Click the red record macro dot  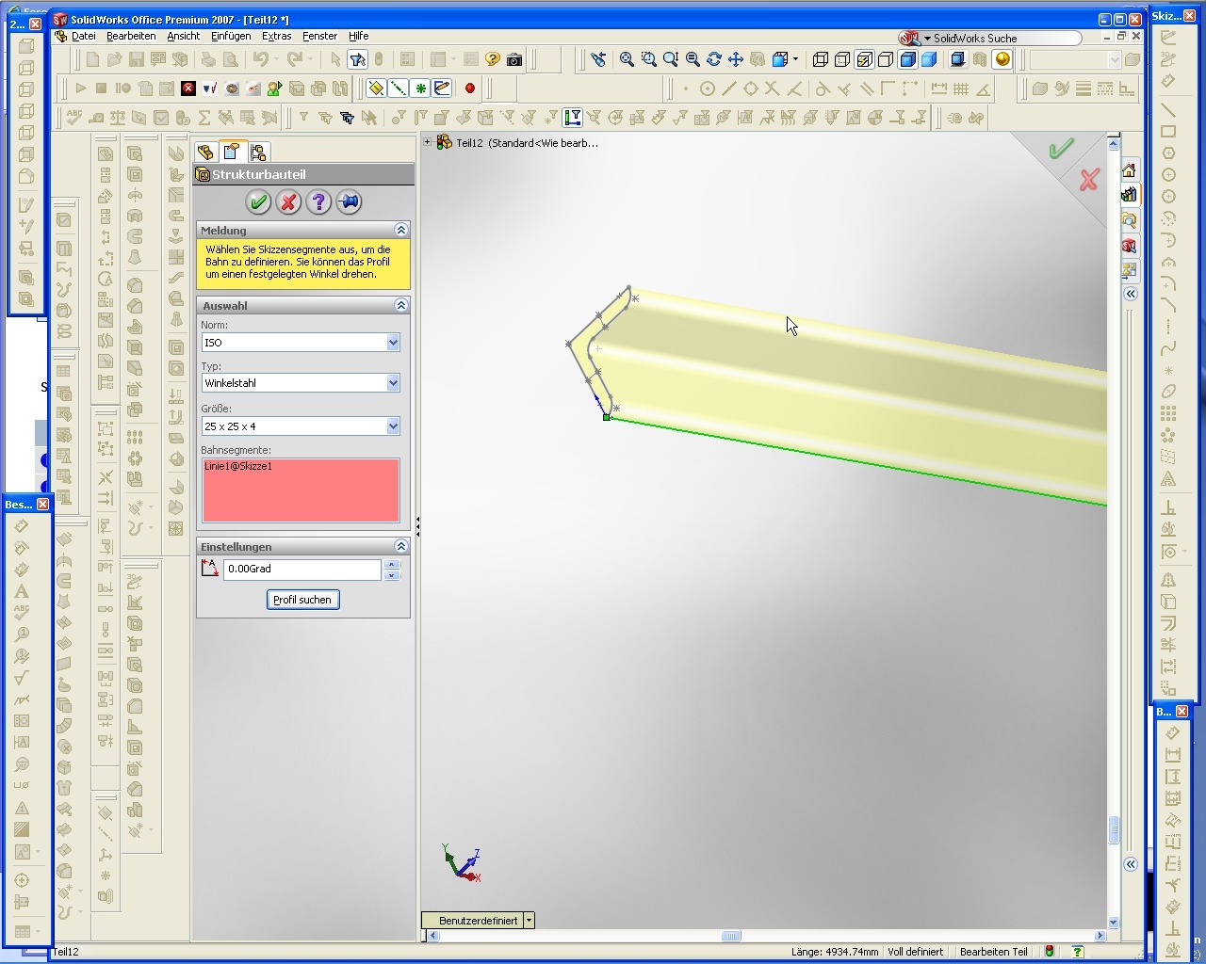coord(469,88)
